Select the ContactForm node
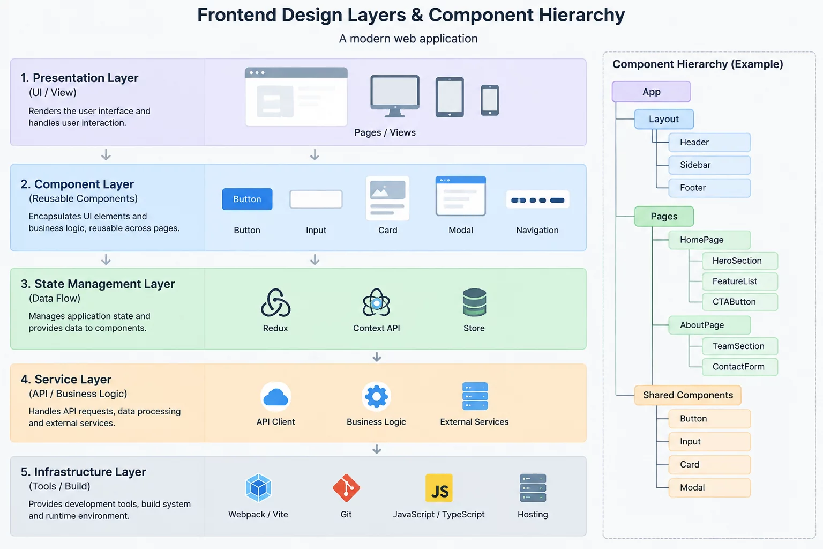 (740, 367)
